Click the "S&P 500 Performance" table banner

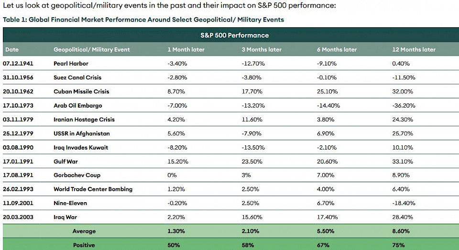(x=234, y=35)
